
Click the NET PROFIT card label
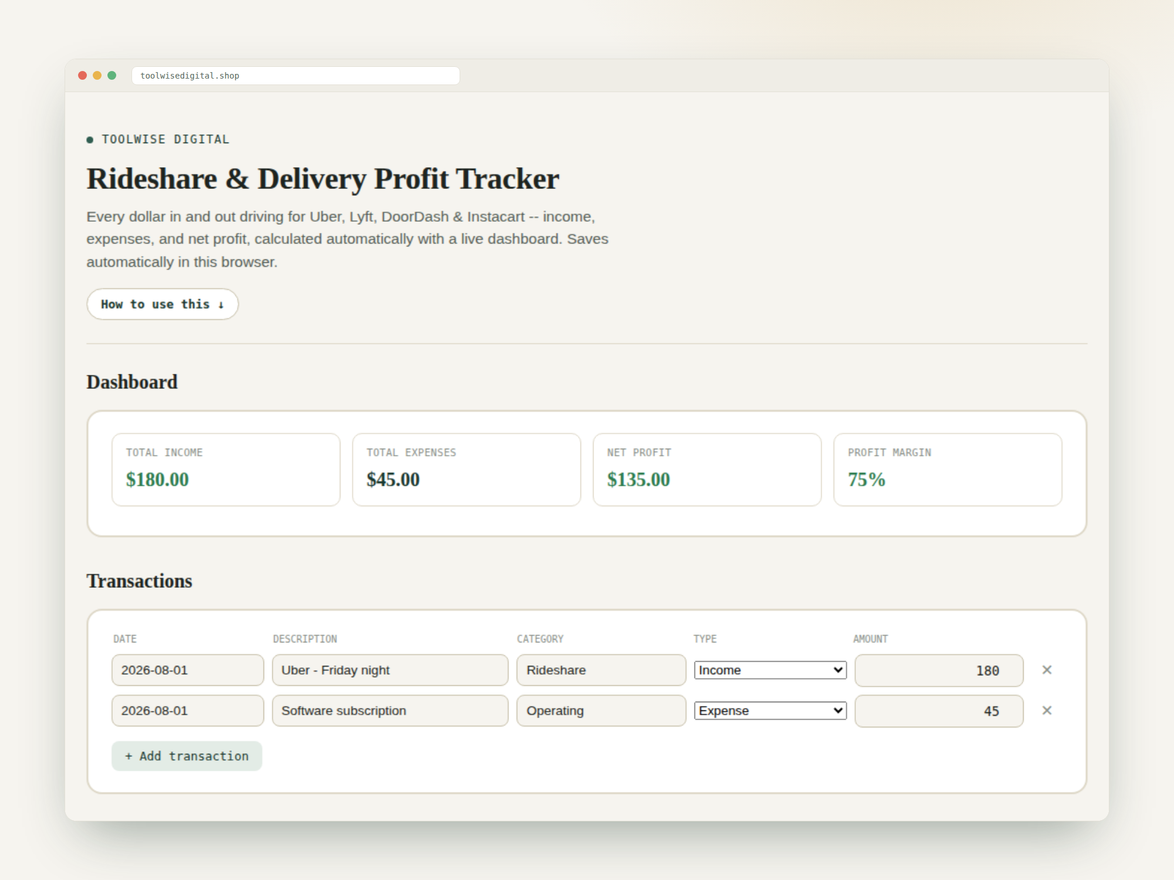click(639, 452)
